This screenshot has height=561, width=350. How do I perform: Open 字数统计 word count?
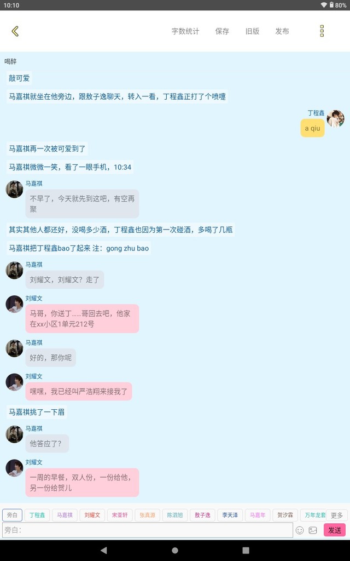[x=185, y=31]
